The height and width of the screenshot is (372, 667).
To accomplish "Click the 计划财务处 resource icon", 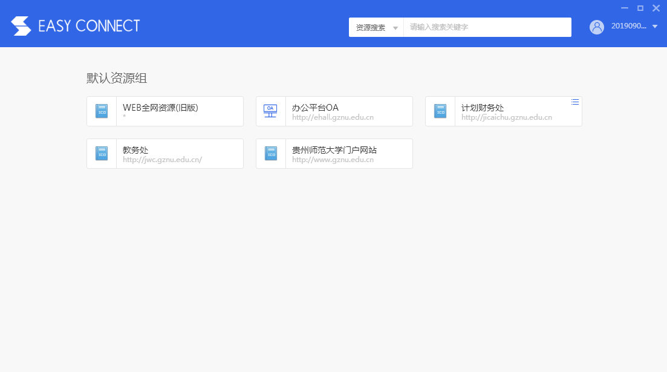I will click(440, 111).
